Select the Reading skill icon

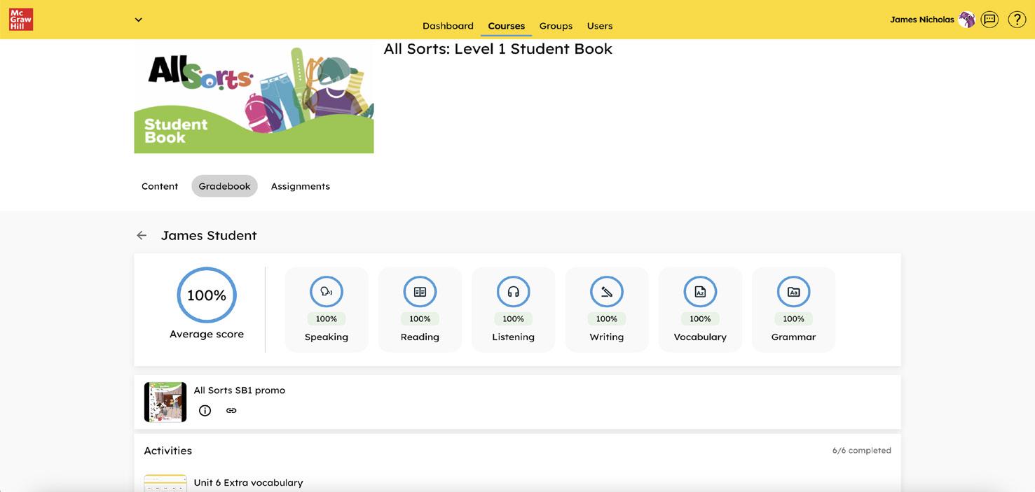420,292
